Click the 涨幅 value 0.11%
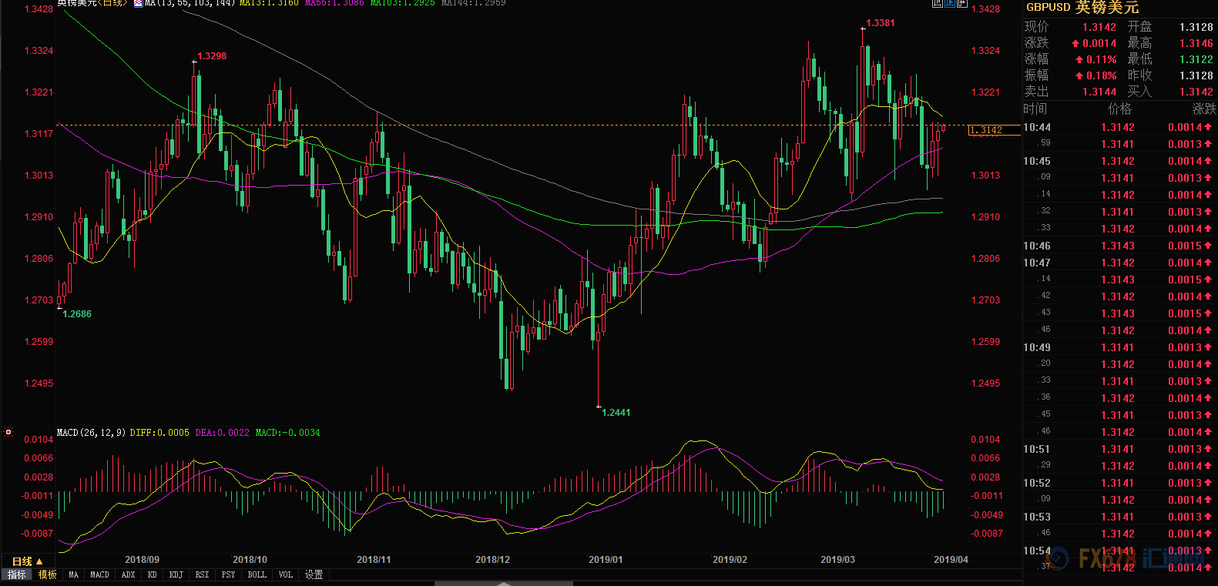The width and height of the screenshot is (1218, 586). [x=1102, y=59]
